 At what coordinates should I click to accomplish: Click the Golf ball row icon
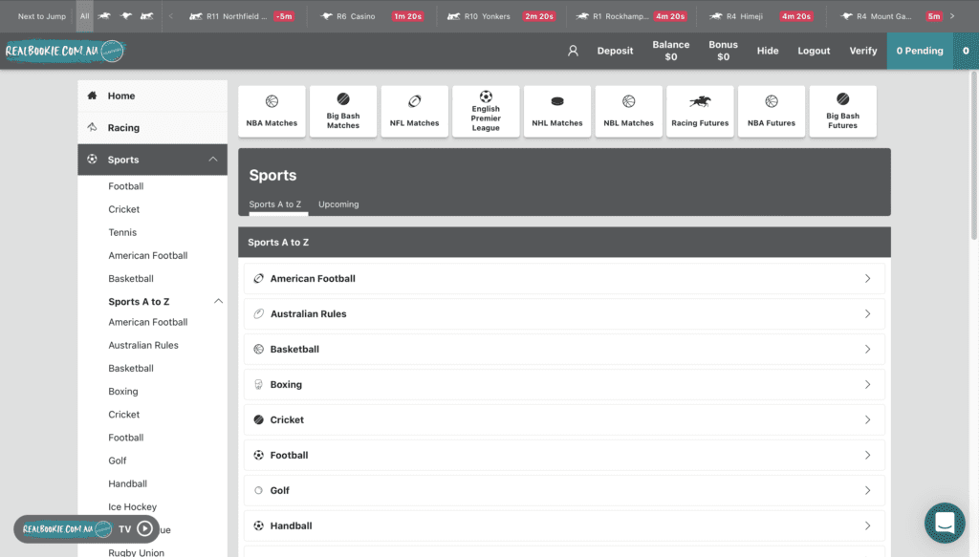click(258, 490)
